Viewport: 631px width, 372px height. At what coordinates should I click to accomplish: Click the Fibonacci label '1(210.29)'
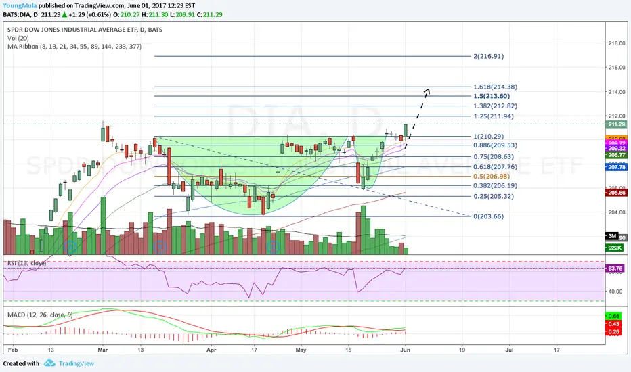pos(489,137)
